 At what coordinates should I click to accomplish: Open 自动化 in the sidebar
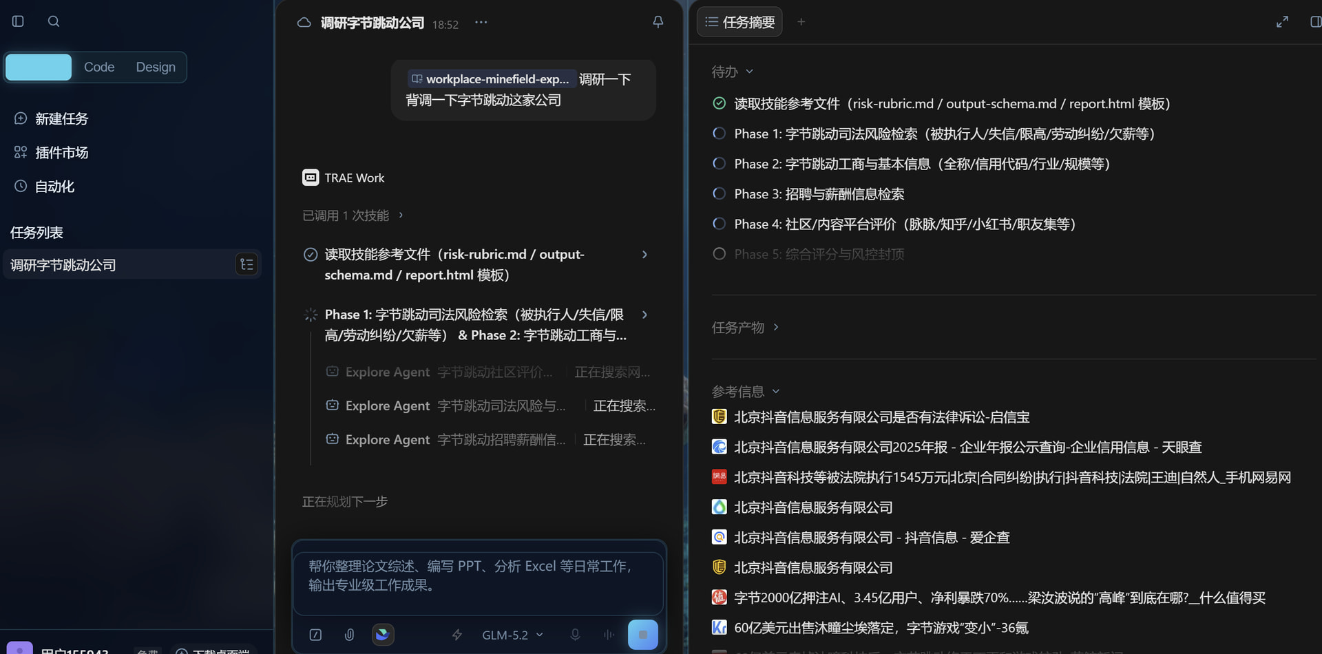pyautogui.click(x=45, y=186)
